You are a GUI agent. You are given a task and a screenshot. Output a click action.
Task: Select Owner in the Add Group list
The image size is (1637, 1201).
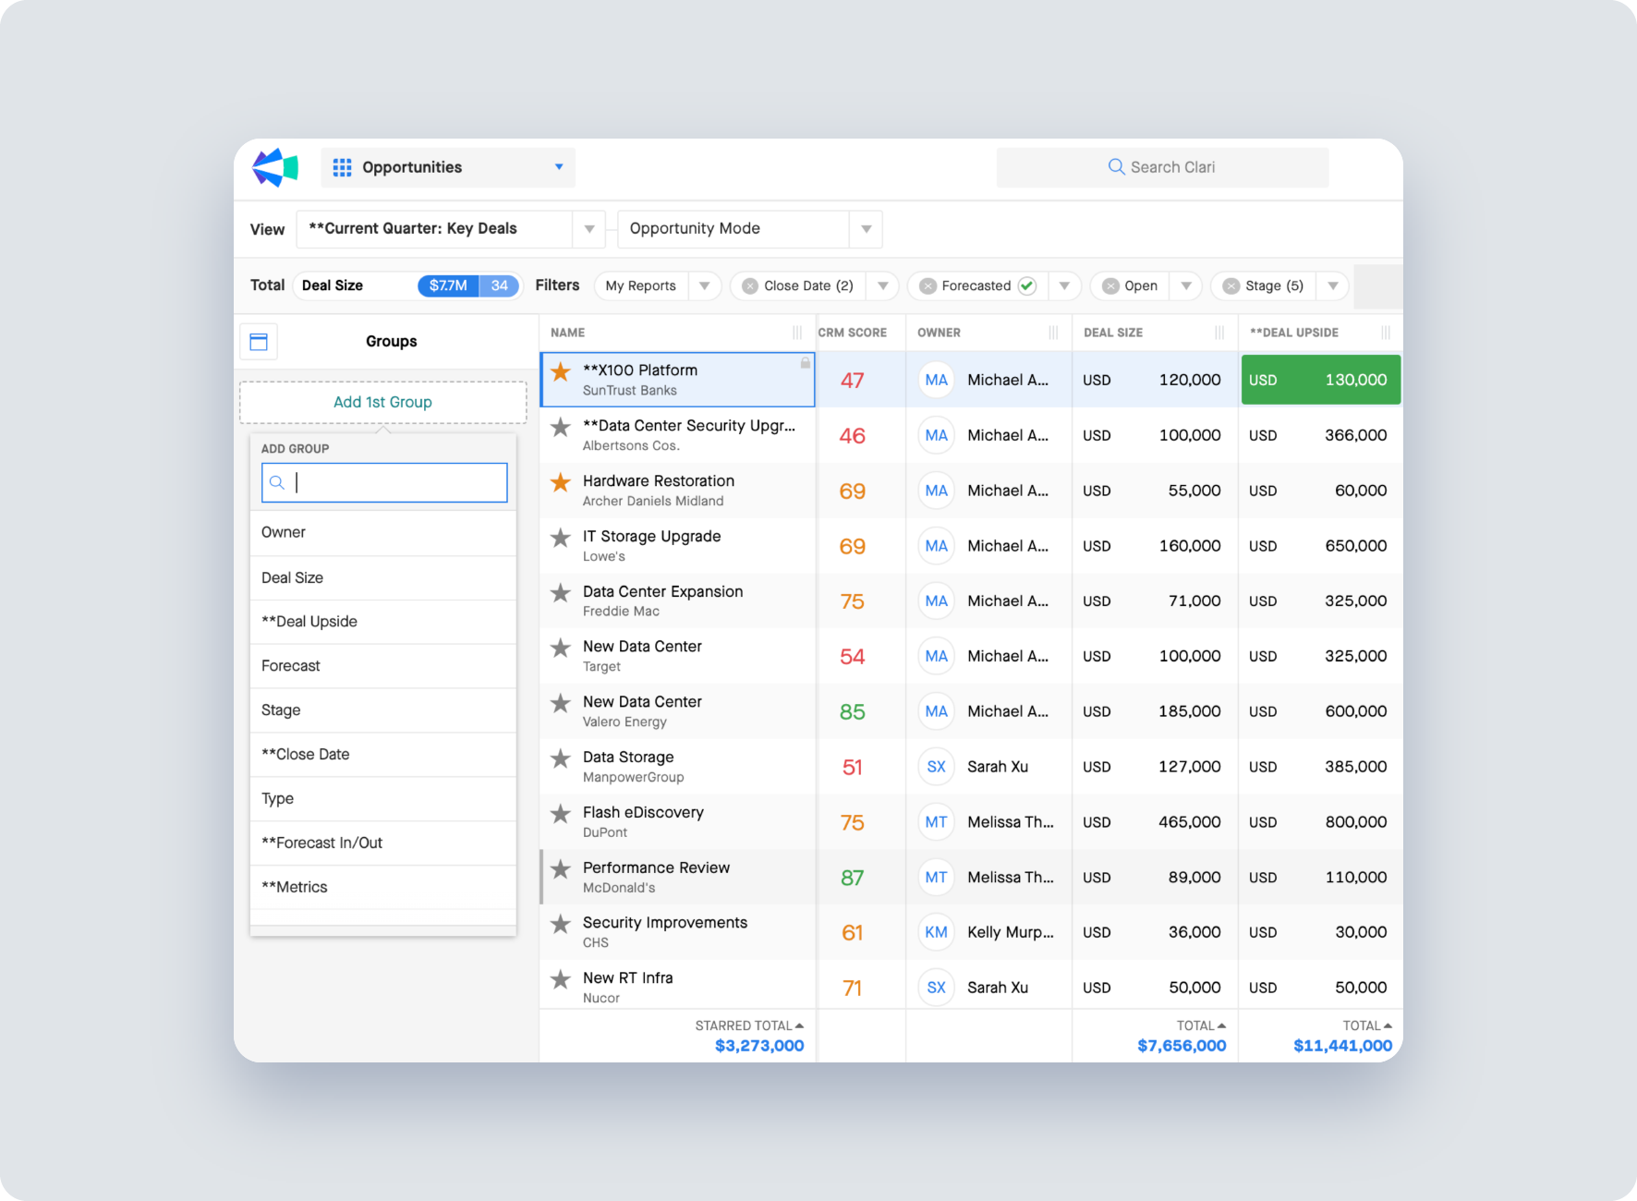coord(383,533)
